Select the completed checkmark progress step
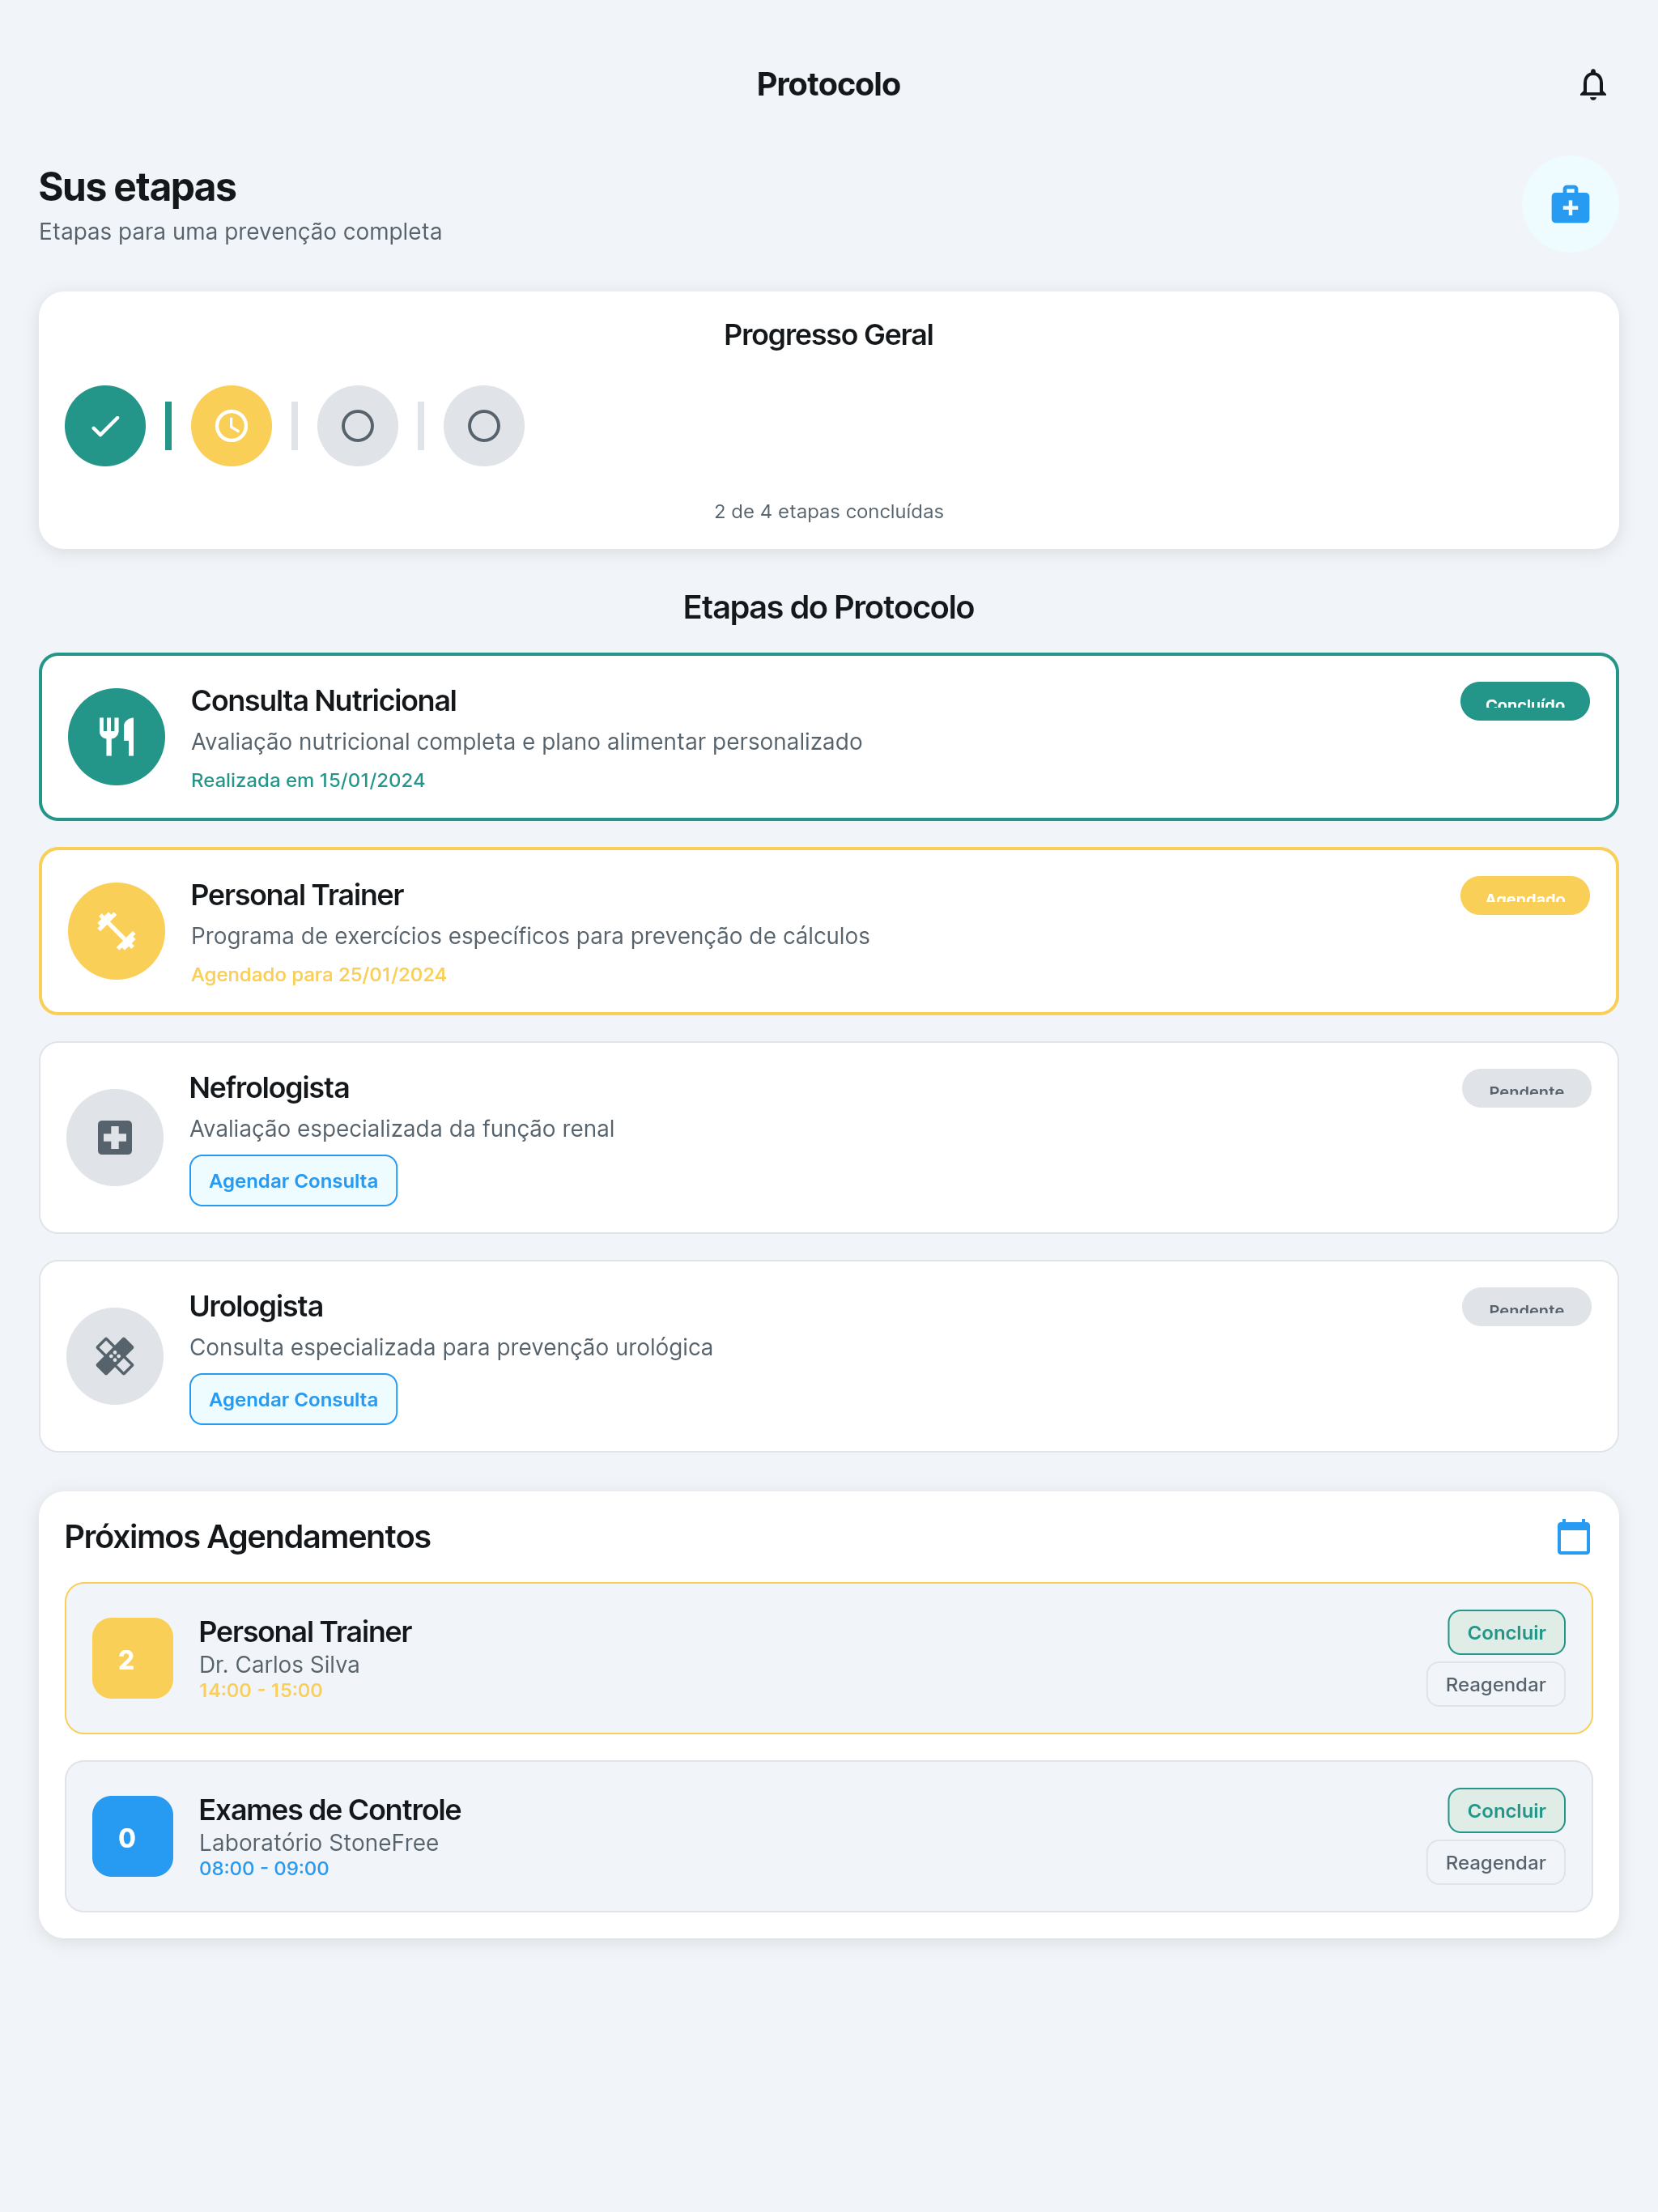The width and height of the screenshot is (1658, 2212). coord(105,426)
